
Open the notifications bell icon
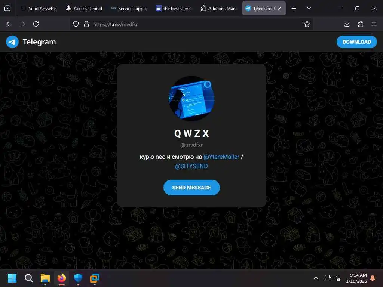click(x=373, y=278)
